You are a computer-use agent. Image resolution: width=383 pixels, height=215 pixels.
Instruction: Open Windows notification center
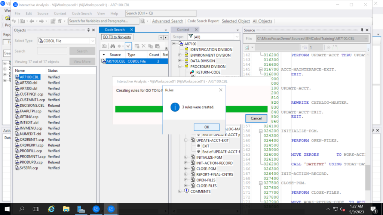pos(374,209)
